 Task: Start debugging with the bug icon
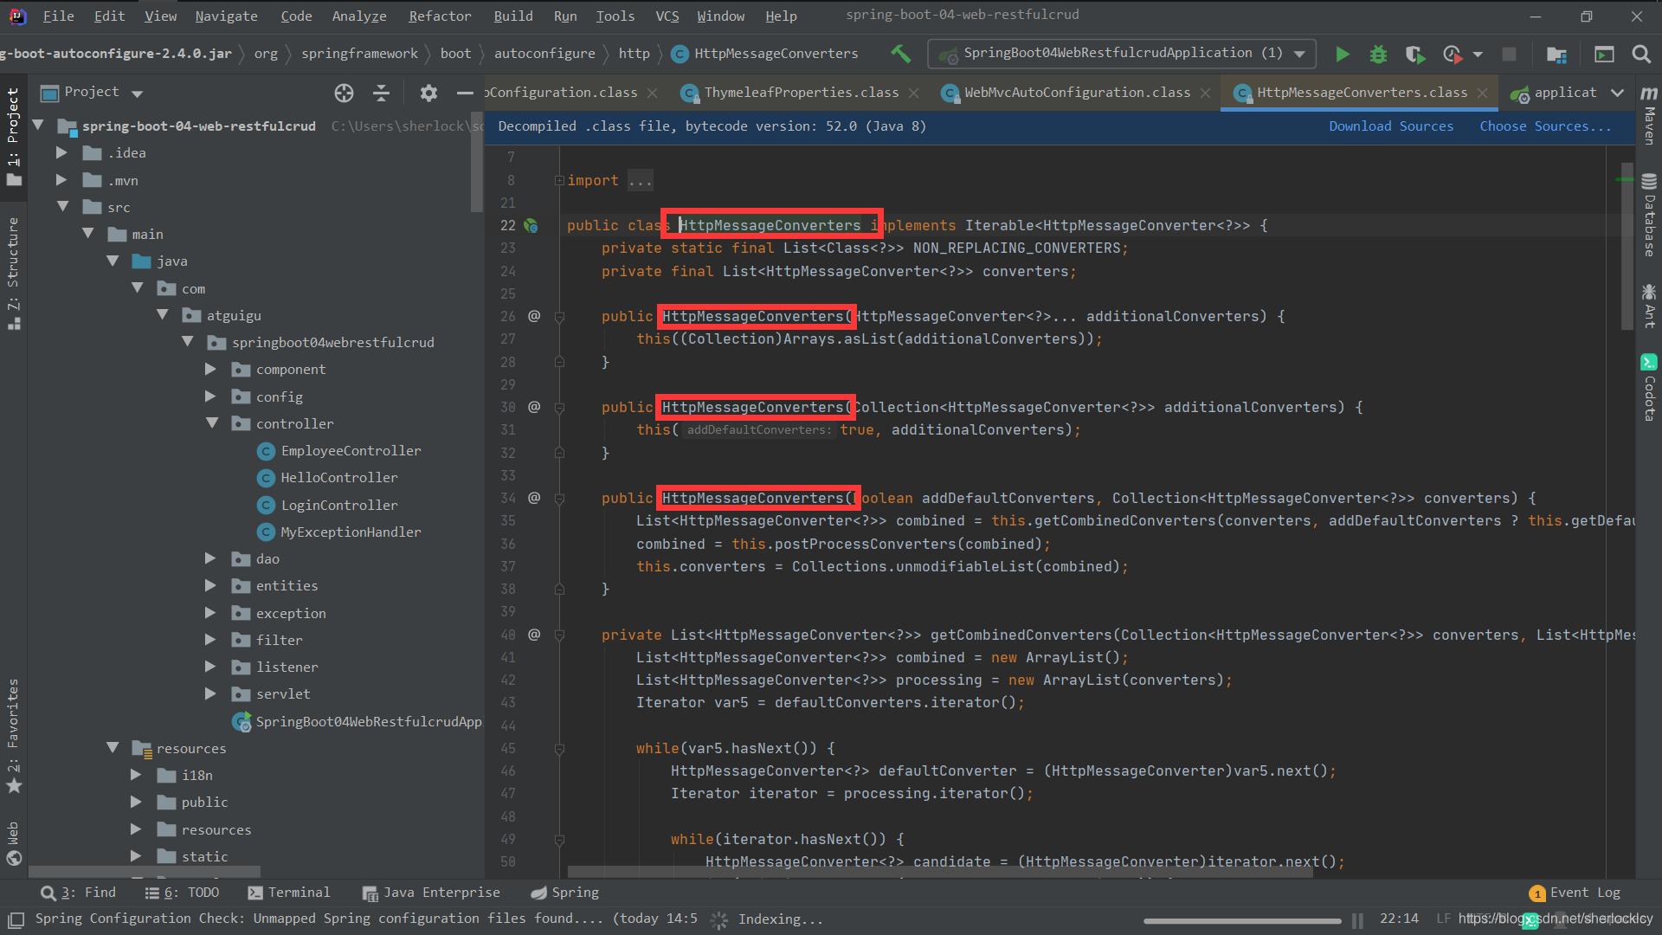(1378, 54)
